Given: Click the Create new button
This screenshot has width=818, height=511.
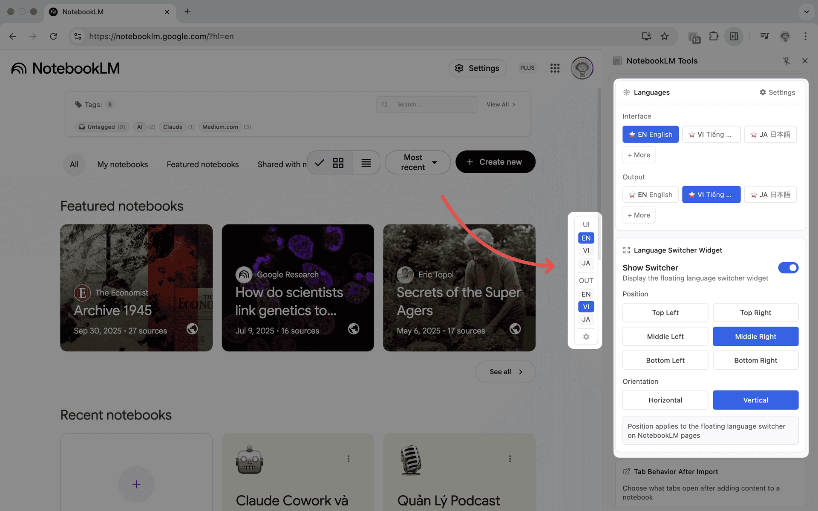Looking at the screenshot, I should [495, 162].
